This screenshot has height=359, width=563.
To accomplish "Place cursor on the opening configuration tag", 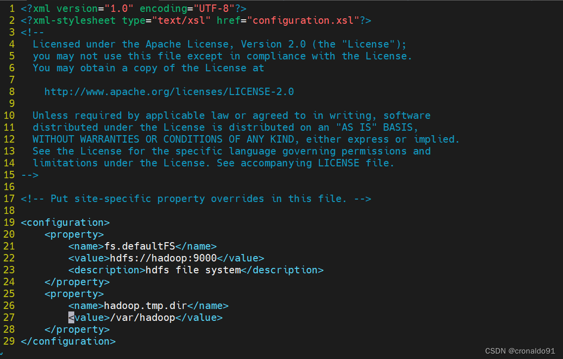I will 65,223.
